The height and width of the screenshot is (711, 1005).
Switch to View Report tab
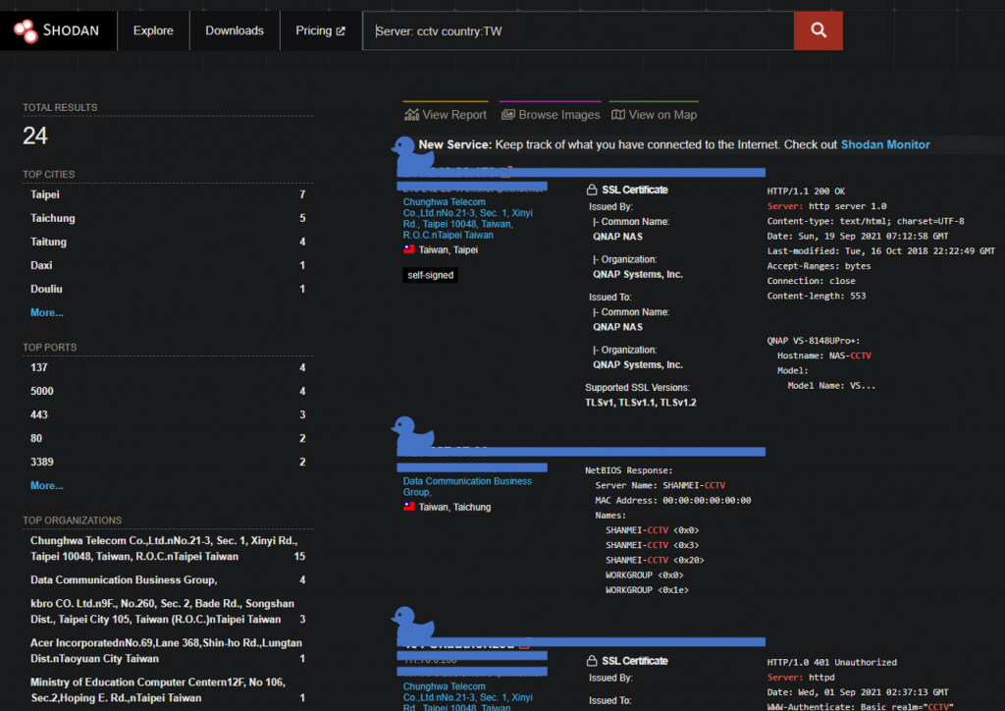click(x=446, y=114)
